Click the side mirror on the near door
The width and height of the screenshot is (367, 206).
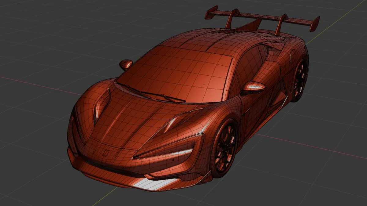tap(254, 87)
